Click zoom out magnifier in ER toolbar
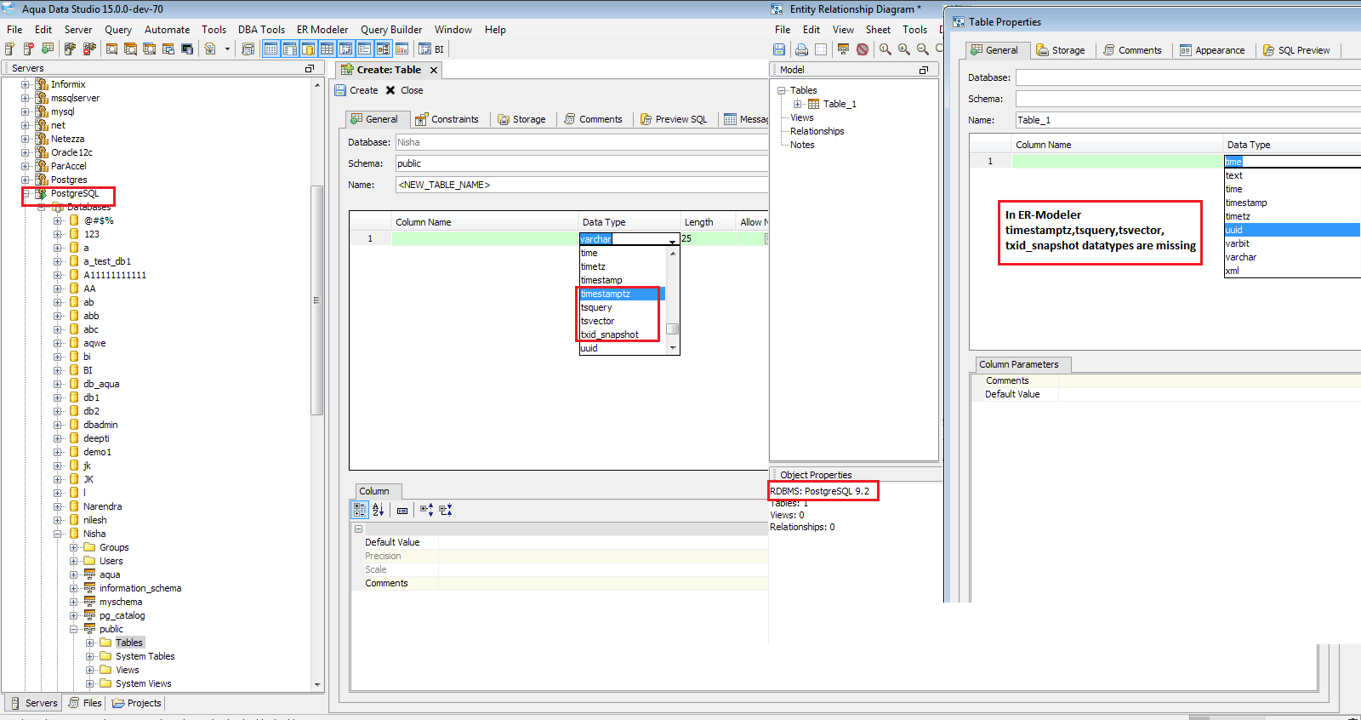 (922, 49)
